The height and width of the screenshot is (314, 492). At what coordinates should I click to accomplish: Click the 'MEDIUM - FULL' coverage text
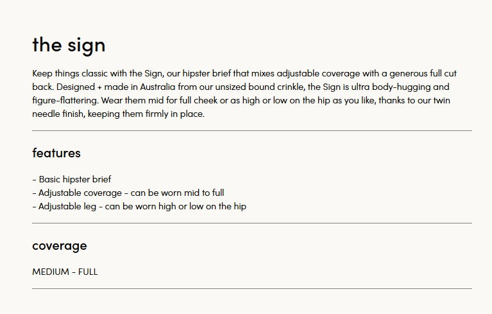(65, 272)
